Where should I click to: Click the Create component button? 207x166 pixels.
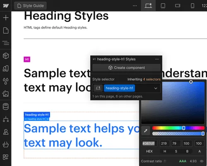point(126,67)
